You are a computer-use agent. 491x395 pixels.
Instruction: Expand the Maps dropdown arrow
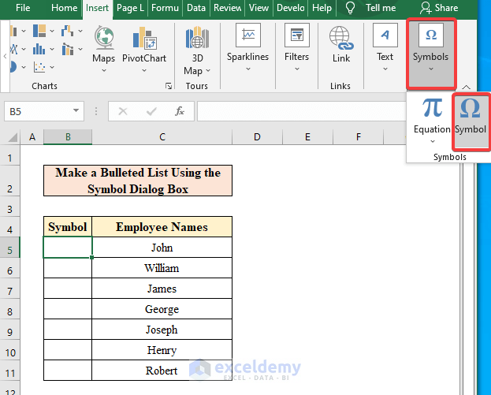tap(104, 70)
